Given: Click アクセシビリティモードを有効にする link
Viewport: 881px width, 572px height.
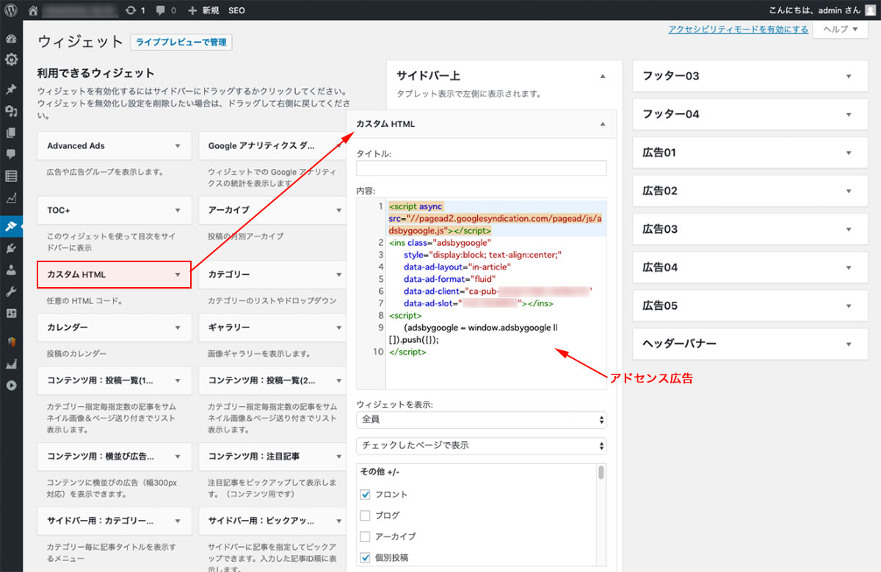Looking at the screenshot, I should 739,29.
